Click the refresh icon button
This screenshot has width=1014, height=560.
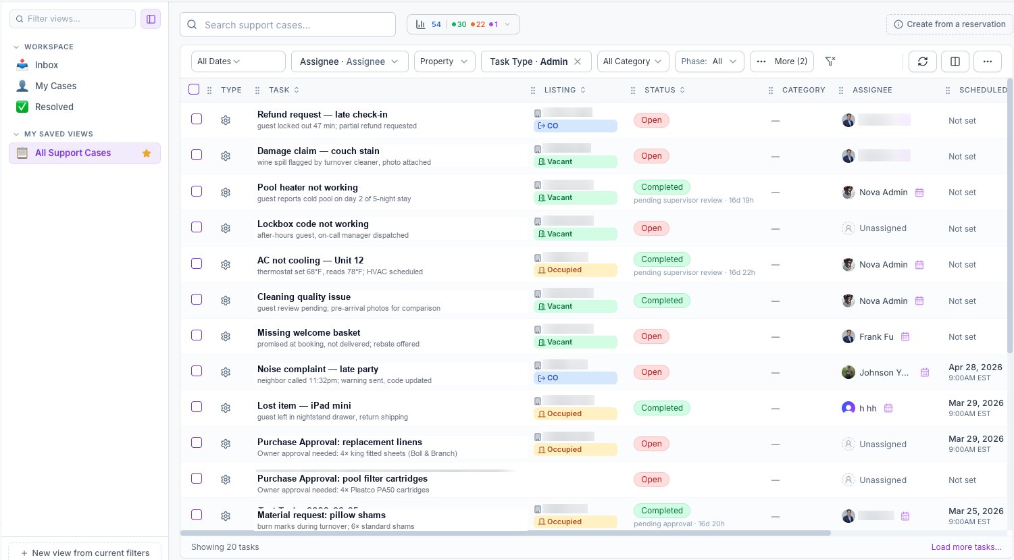[923, 61]
